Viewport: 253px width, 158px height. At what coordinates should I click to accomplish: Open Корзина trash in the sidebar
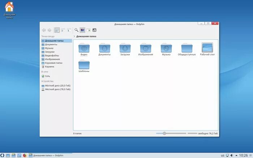click(x=56, y=67)
